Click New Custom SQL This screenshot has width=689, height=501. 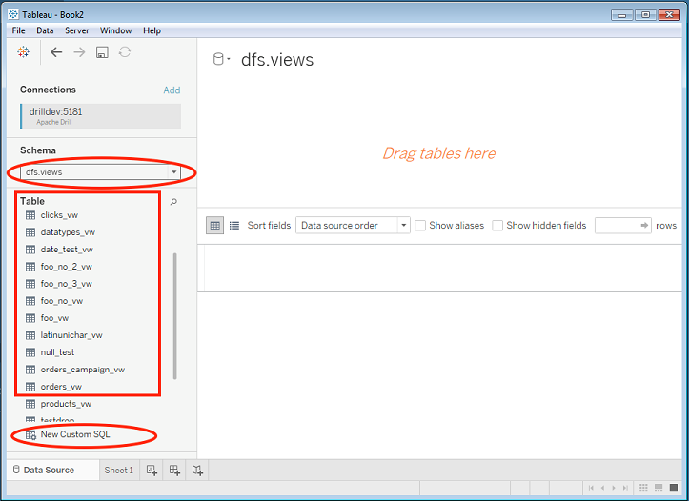[75, 434]
